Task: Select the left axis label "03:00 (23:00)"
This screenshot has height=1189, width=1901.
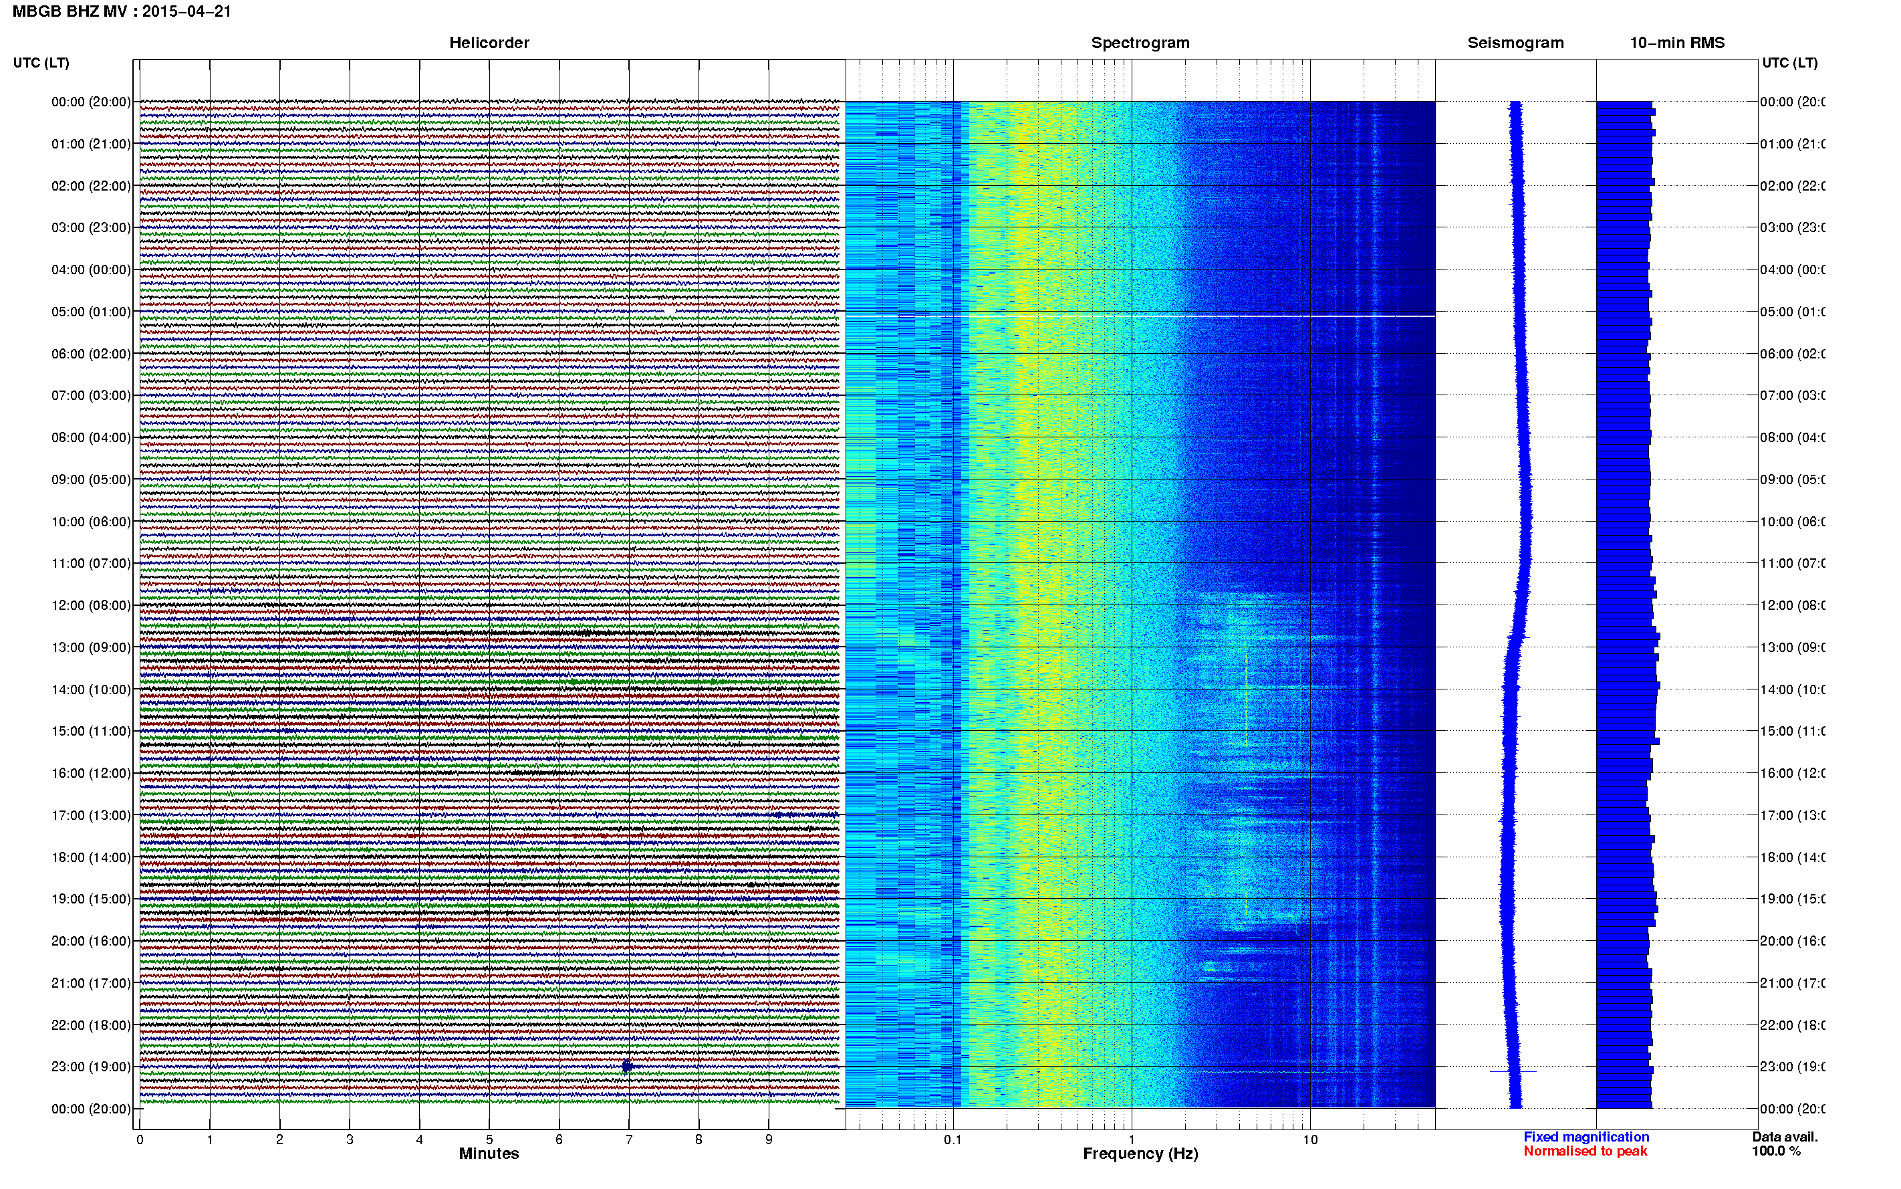Action: pos(91,227)
